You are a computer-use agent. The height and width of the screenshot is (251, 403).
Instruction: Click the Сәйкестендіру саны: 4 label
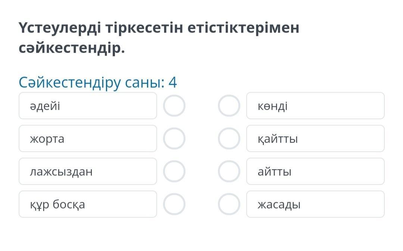pyautogui.click(x=98, y=82)
